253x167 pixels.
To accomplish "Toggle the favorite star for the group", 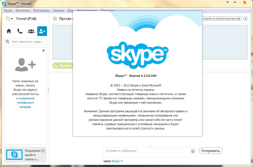I will point(55,19).
